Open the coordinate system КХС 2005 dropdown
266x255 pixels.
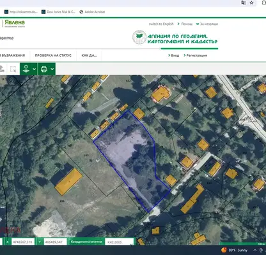click(120, 242)
